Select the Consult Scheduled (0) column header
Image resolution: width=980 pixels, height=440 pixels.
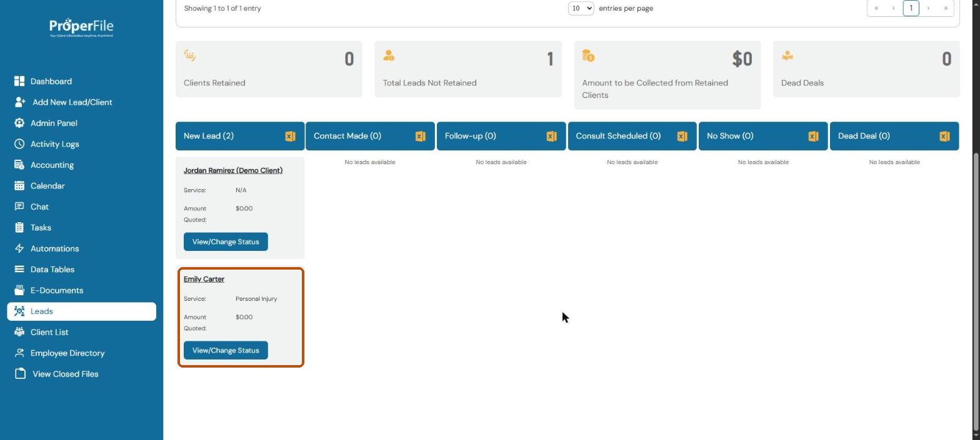[x=632, y=136]
